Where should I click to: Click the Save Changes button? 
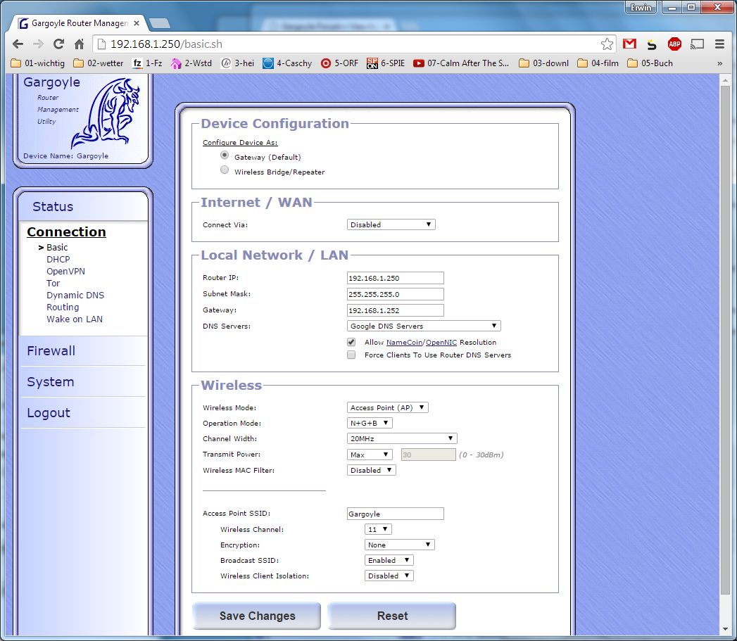click(x=257, y=616)
